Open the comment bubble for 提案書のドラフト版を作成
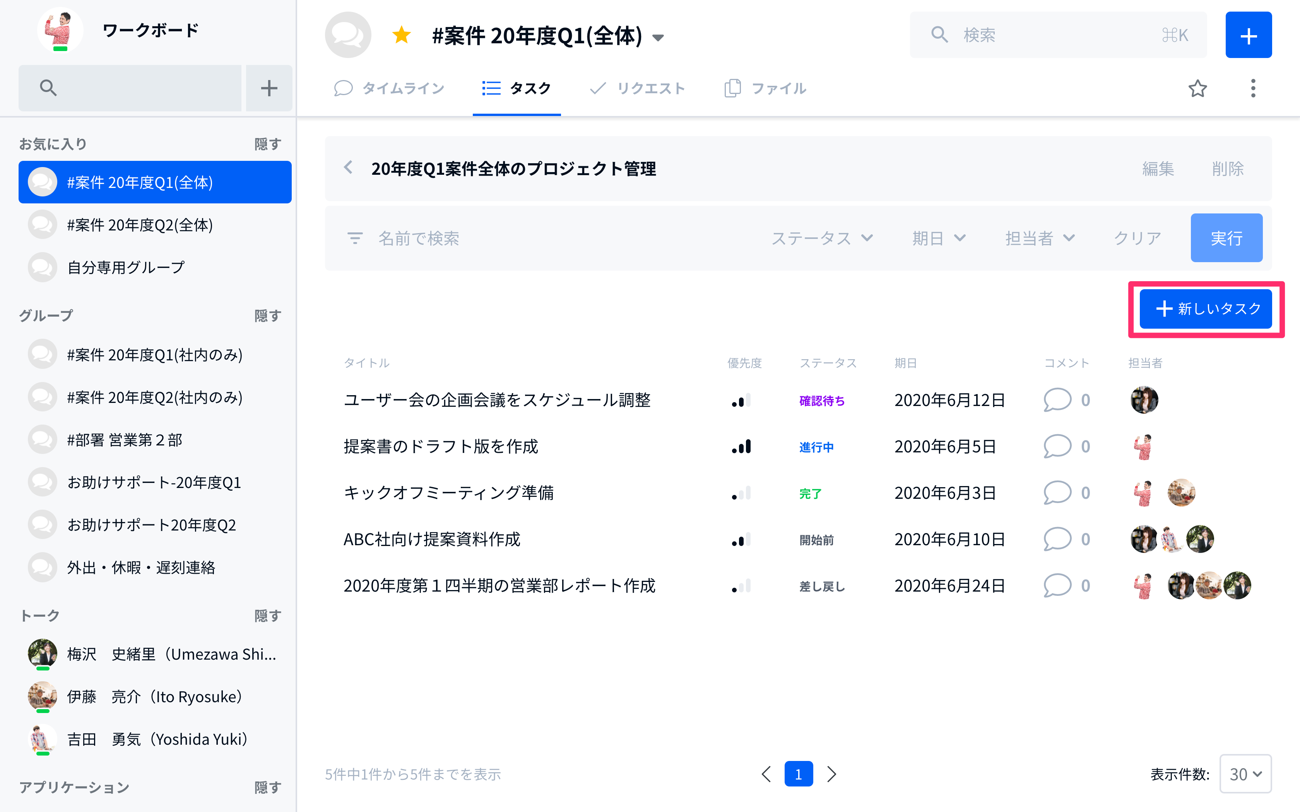The width and height of the screenshot is (1300, 812). point(1057,446)
